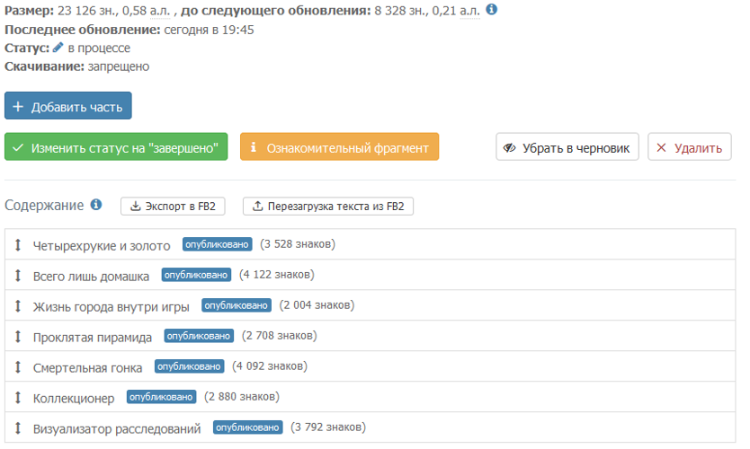This screenshot has width=750, height=449.
Task: Click reorder arrow for Коллекционер
Action: tap(17, 397)
